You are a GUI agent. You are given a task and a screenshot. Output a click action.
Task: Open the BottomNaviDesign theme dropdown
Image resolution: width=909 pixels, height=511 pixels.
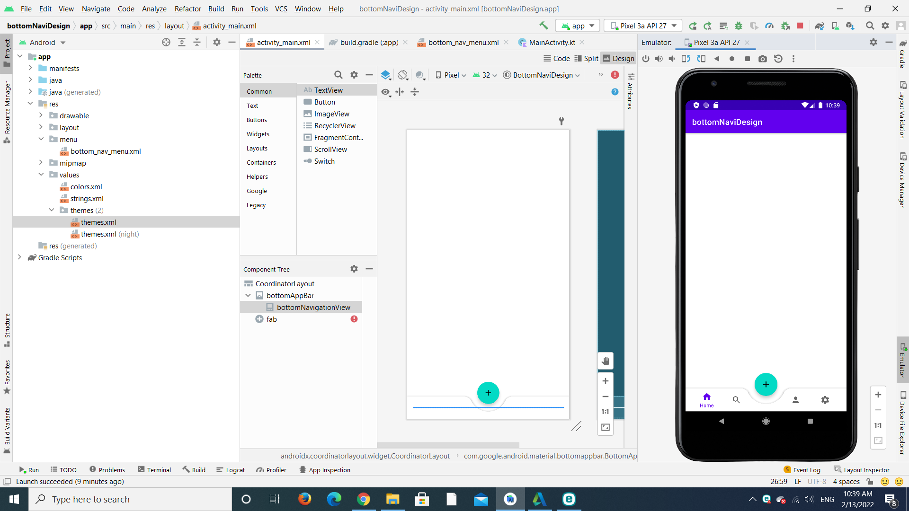[541, 75]
